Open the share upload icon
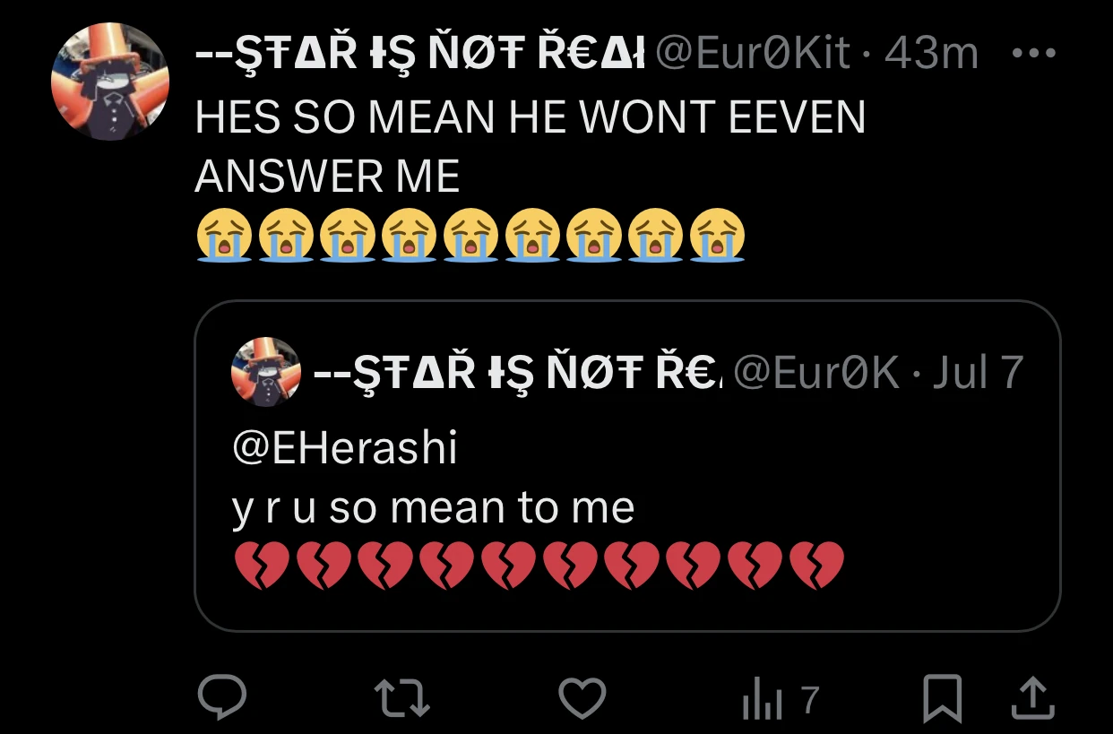The height and width of the screenshot is (734, 1113). click(1031, 699)
